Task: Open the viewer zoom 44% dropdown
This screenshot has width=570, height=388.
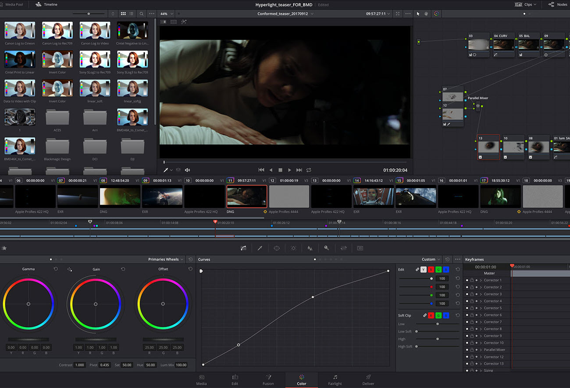Action: 166,14
